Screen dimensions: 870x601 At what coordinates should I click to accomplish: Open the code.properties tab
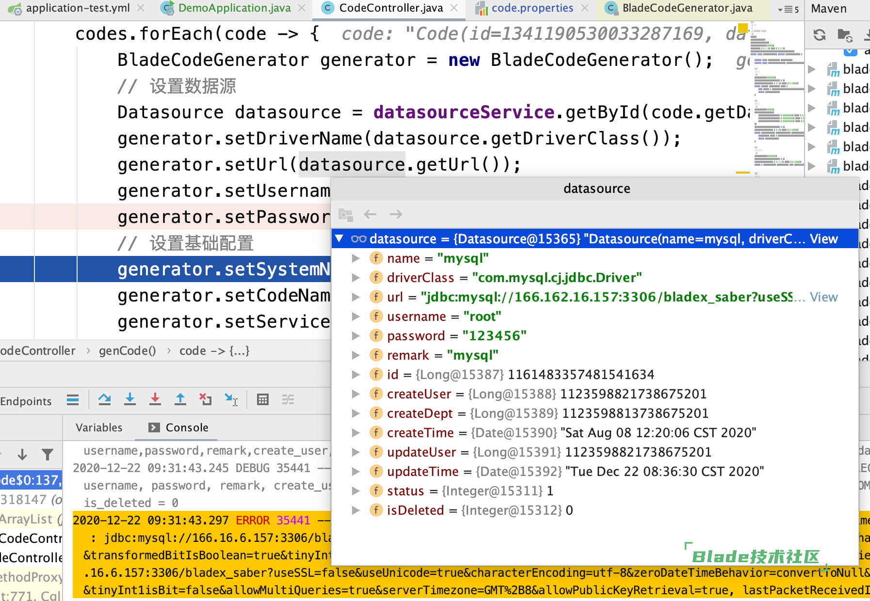[x=532, y=8]
